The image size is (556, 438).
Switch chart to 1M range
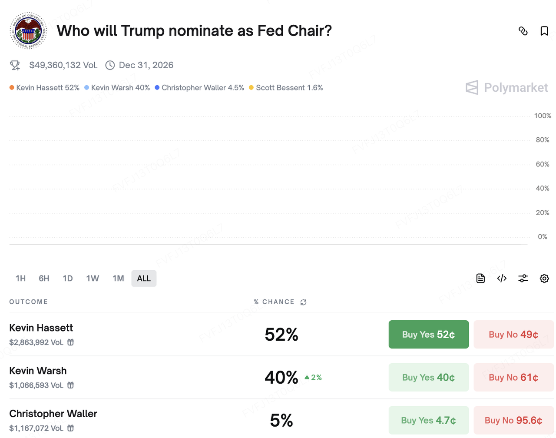click(x=118, y=279)
